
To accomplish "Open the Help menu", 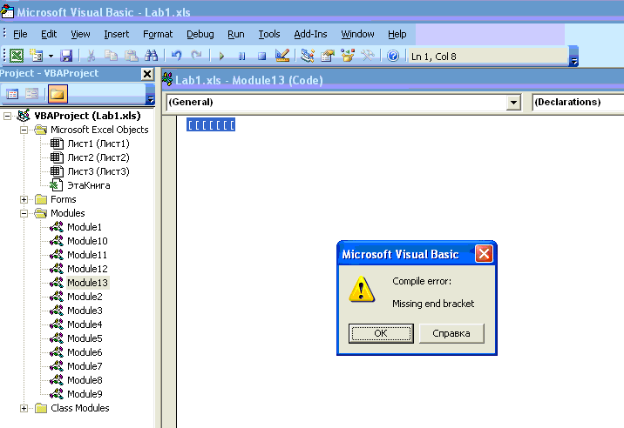I will coord(397,34).
